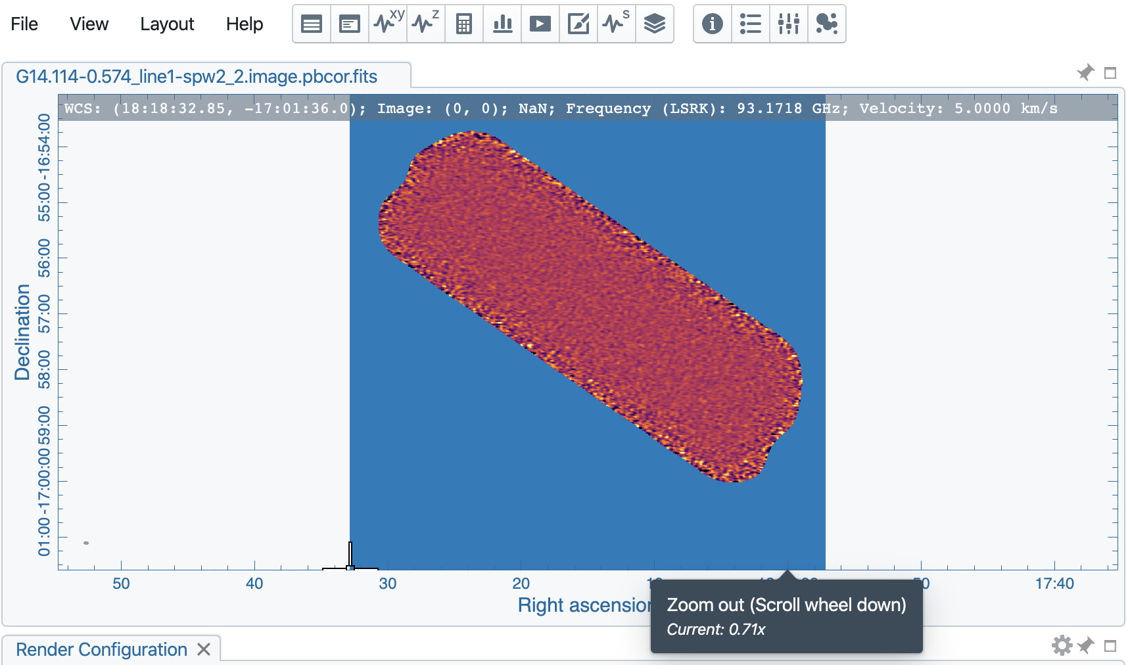Maximize the image viewer panel
This screenshot has width=1128, height=665.
point(1110,73)
